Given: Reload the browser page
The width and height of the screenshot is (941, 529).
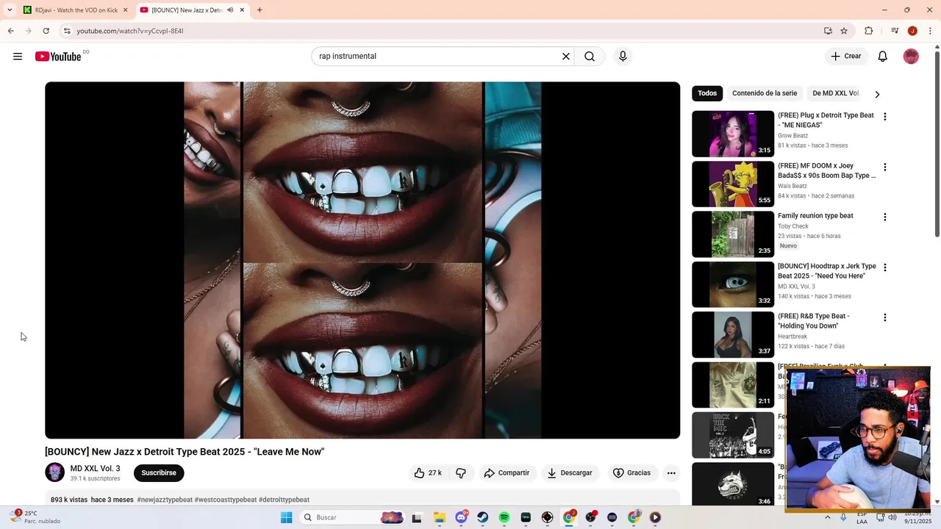Looking at the screenshot, I should tap(46, 31).
